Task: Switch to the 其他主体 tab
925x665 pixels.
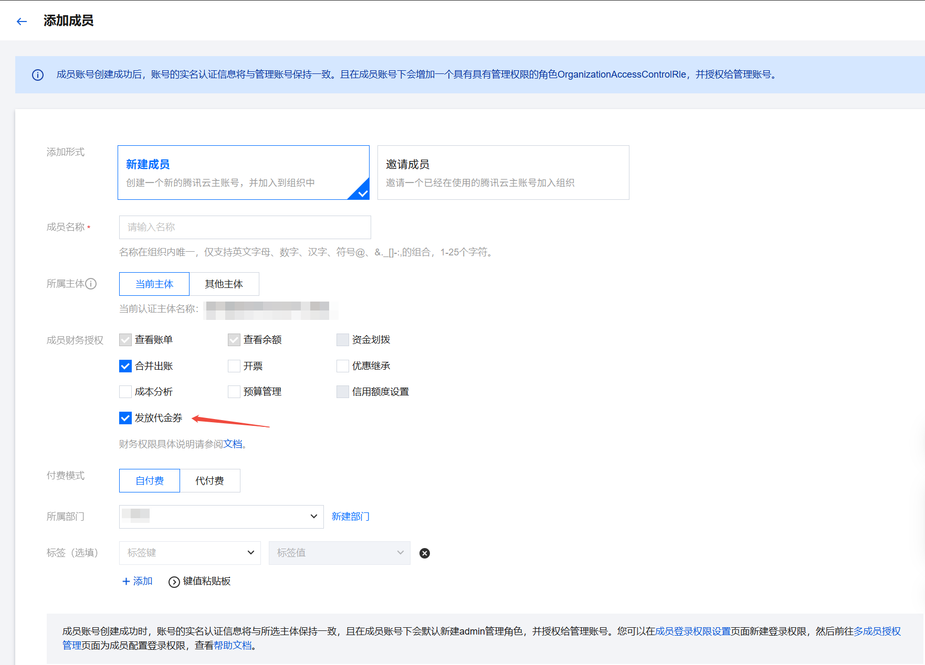Action: click(224, 284)
